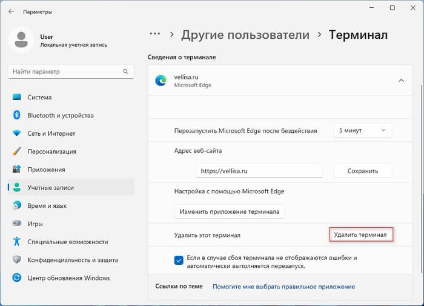This screenshot has width=424, height=306.
Task: Click the Адрес веб-сайта label
Action: point(198,151)
